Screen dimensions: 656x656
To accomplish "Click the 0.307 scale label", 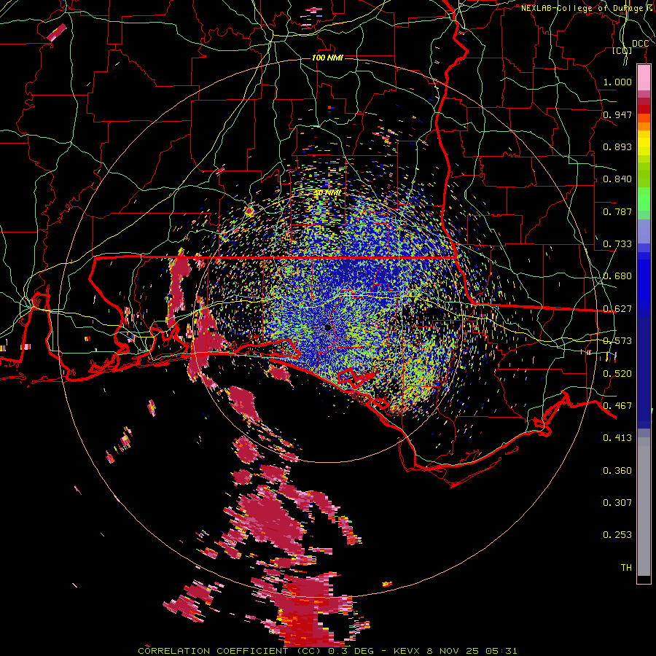I will [x=617, y=503].
